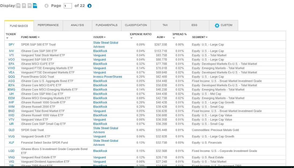Switch to the ESG tab
The width and height of the screenshot is (294, 168).
tap(194, 25)
